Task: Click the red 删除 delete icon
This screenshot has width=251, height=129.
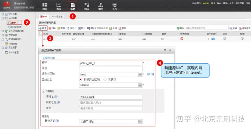Action: click(x=50, y=28)
